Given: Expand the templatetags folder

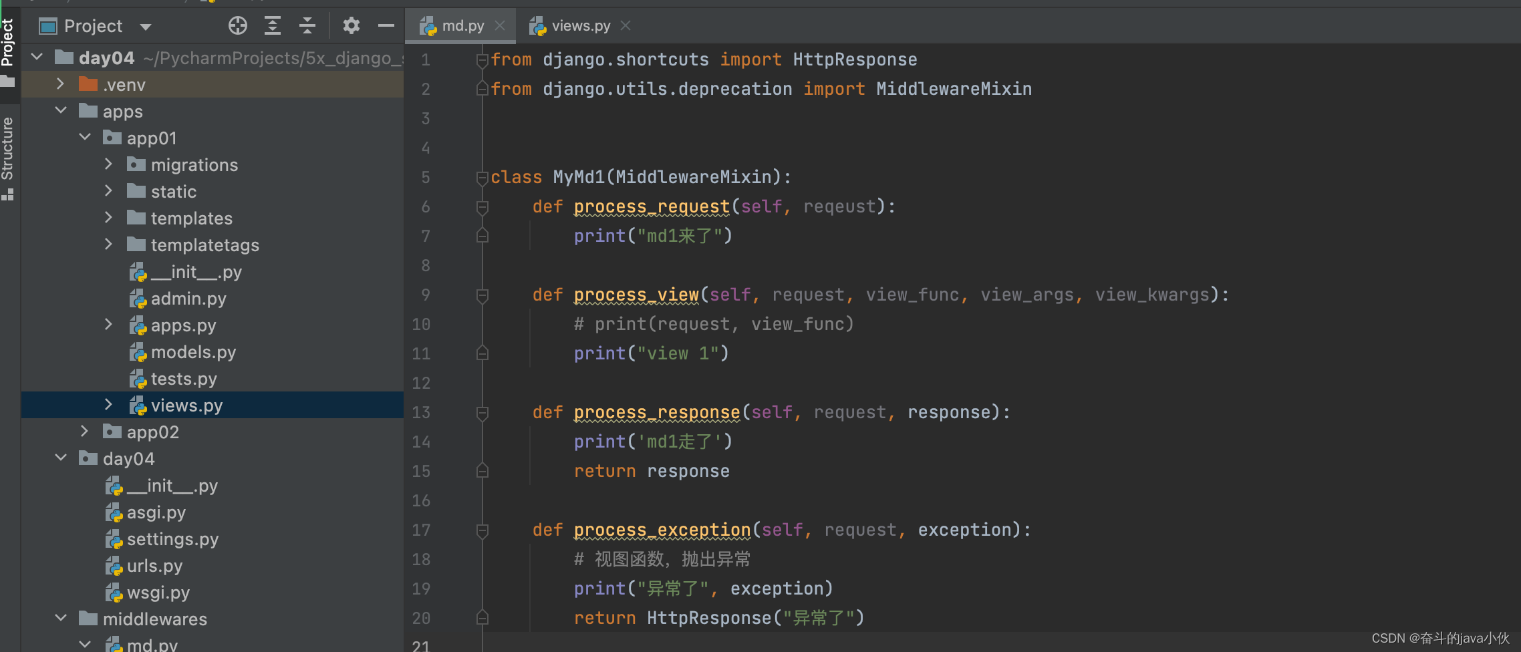Looking at the screenshot, I should [x=109, y=244].
